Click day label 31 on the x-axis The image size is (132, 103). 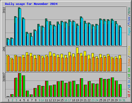click(x=124, y=100)
